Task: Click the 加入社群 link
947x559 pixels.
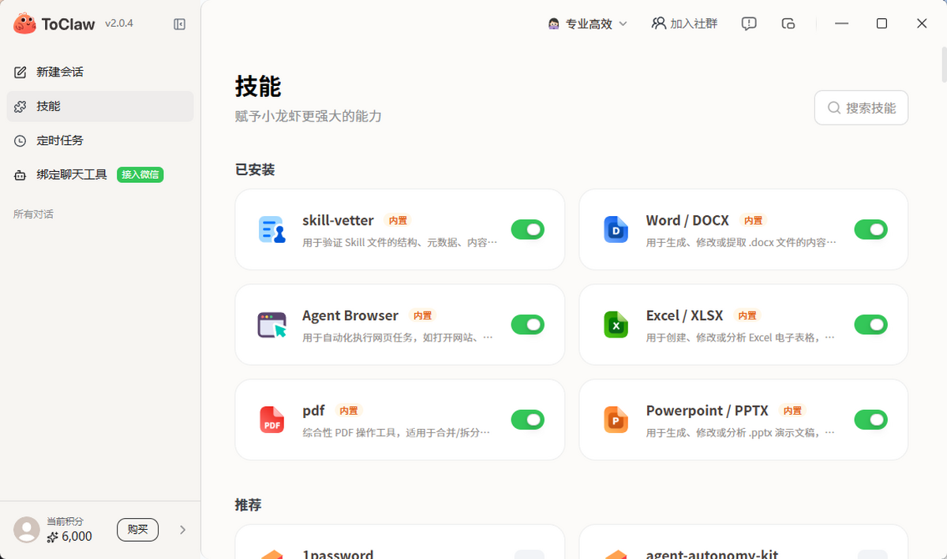Action: click(x=684, y=24)
